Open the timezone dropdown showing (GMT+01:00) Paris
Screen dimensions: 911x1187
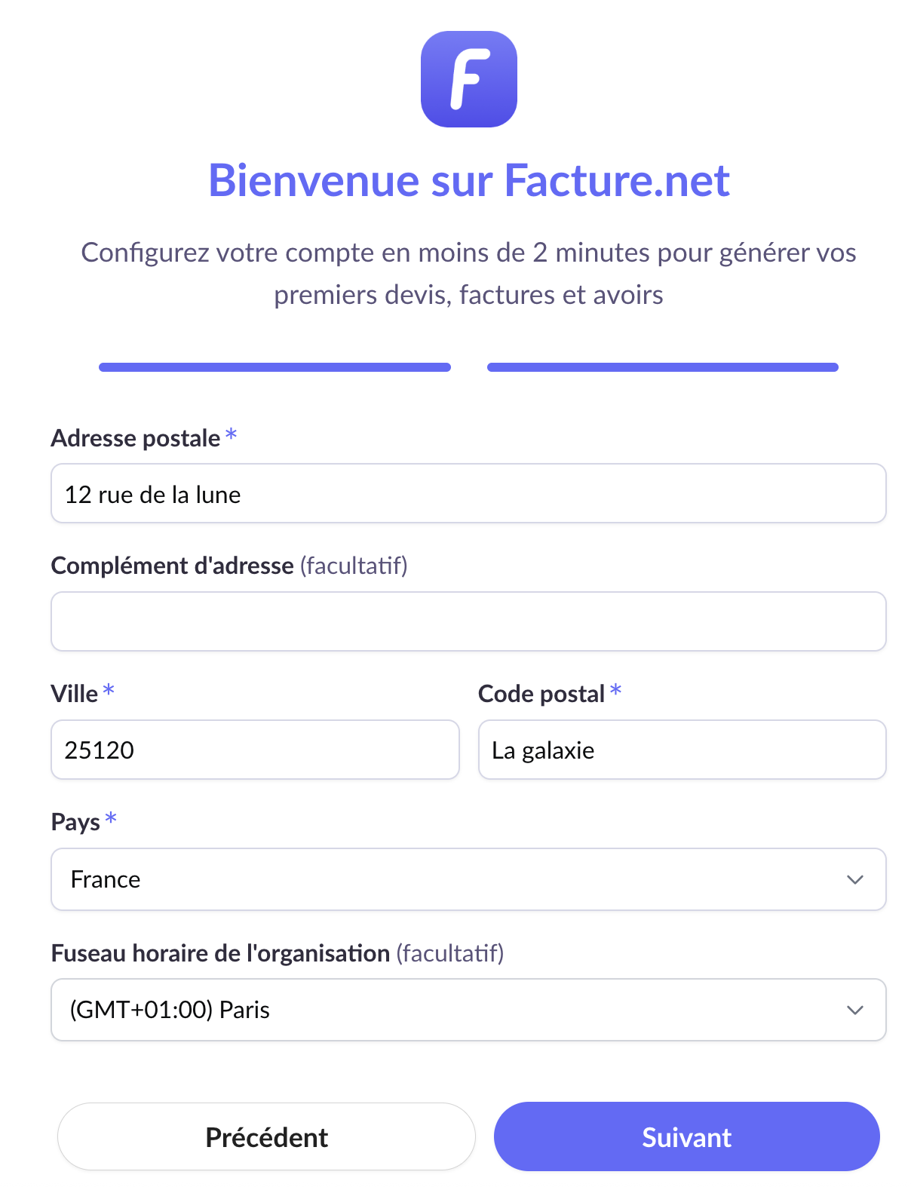pyautogui.click(x=452, y=1010)
